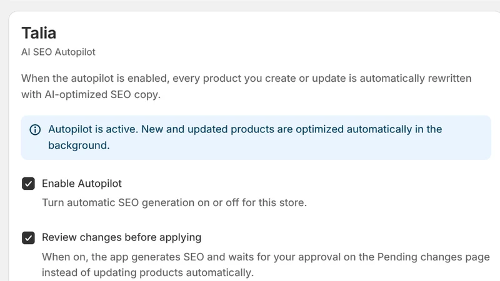Screen dimensions: 500x281
Task: Click the "Review changes before applying" label
Action: pos(121,237)
